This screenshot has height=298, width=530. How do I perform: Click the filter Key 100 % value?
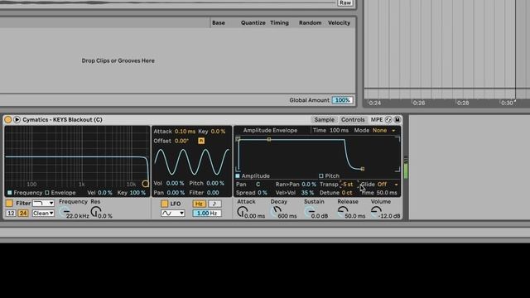[x=138, y=193]
